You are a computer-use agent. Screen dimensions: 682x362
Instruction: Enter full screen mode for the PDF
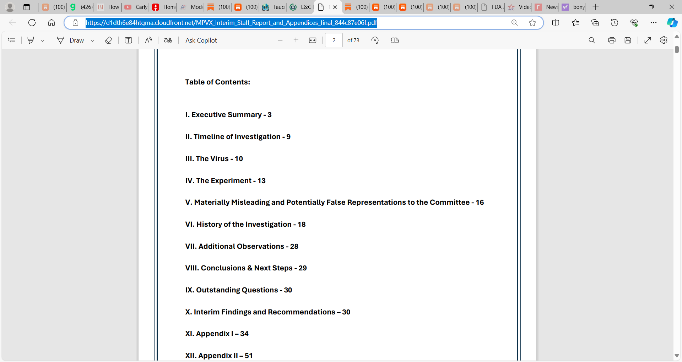click(x=648, y=40)
